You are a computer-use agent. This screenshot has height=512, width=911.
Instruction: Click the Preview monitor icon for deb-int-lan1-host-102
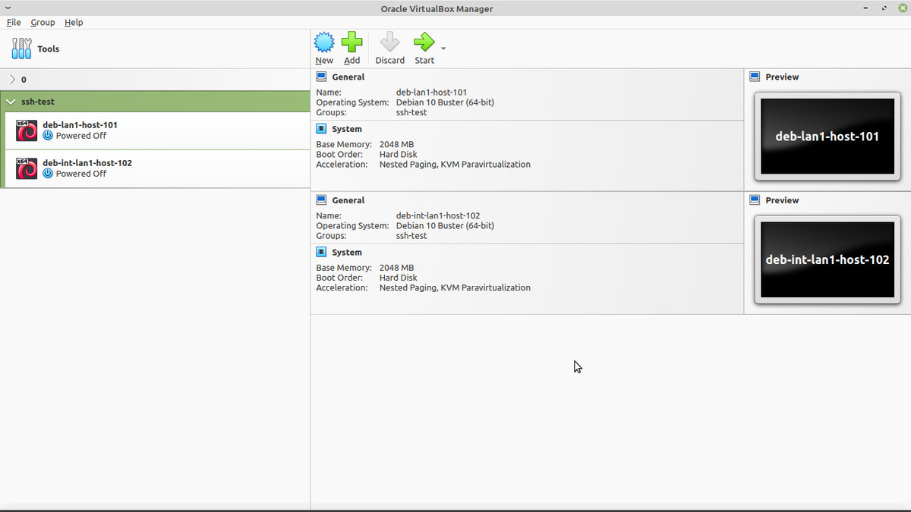pos(755,200)
